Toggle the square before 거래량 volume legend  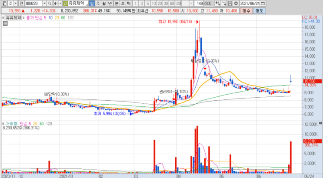click(x=3, y=124)
